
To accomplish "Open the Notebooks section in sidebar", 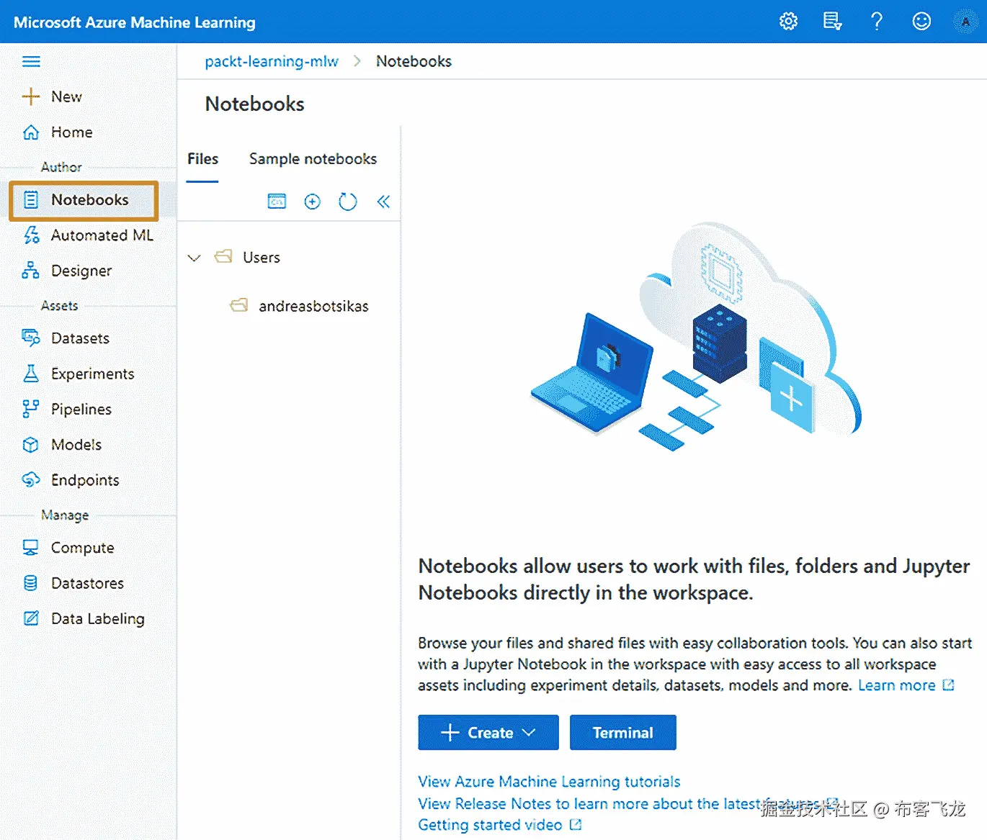I will click(x=89, y=200).
